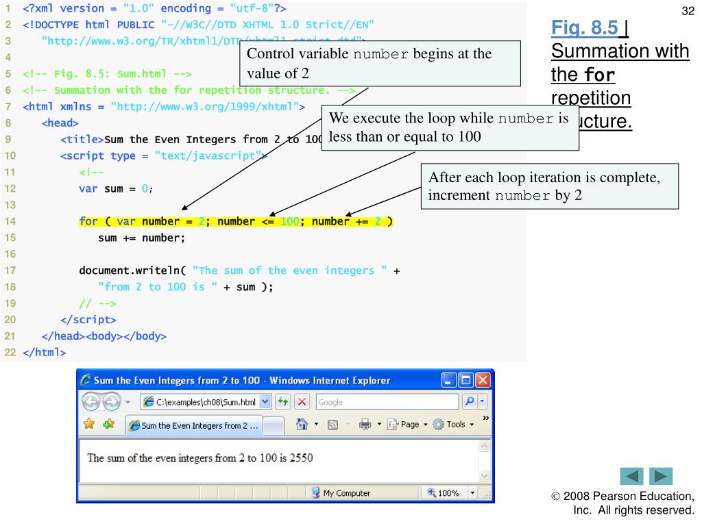Click the magnifier Search button
Viewport: 702px width, 526px height.
click(x=469, y=401)
